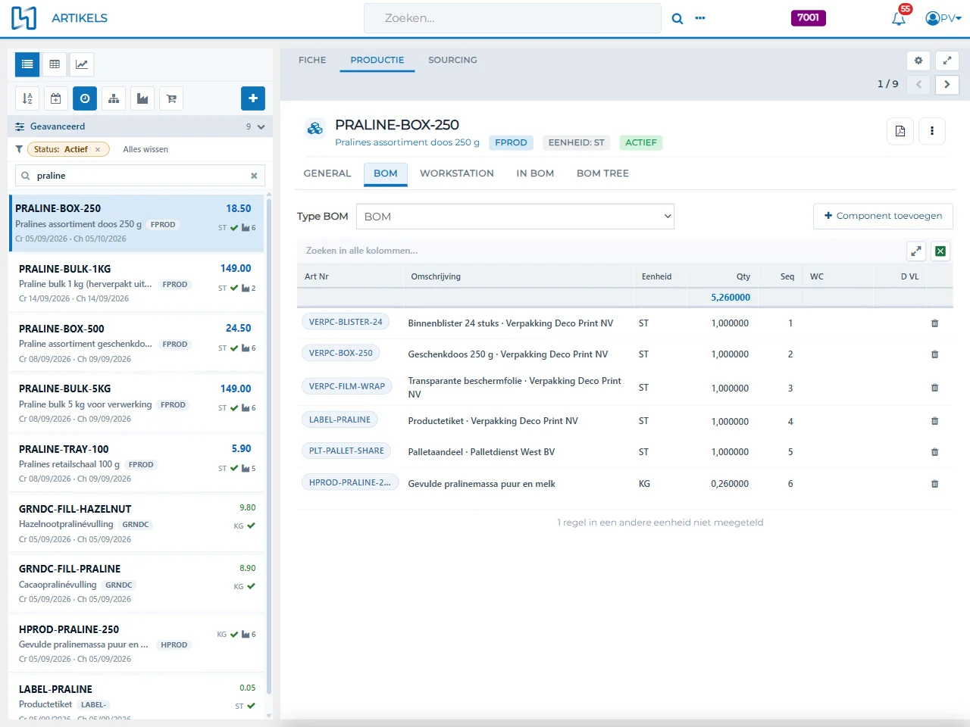Expand the Geavanceerd section chevron
The image size is (970, 727).
(x=261, y=127)
